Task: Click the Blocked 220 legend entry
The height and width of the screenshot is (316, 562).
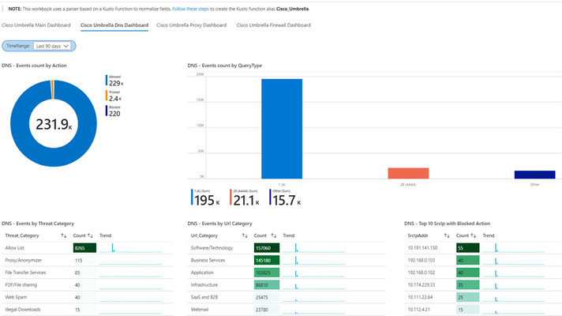Action: pos(113,111)
